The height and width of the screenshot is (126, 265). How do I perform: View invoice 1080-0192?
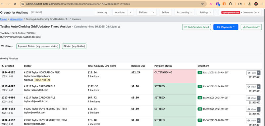(251, 121)
